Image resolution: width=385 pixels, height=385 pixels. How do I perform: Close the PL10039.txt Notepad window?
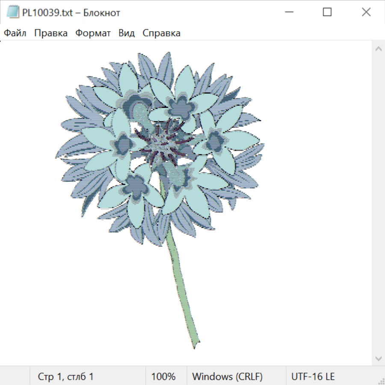tap(366, 12)
